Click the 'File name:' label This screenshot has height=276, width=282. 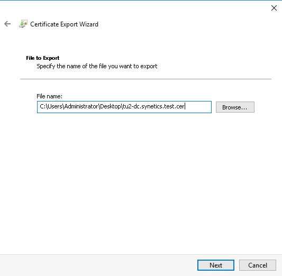(x=49, y=96)
